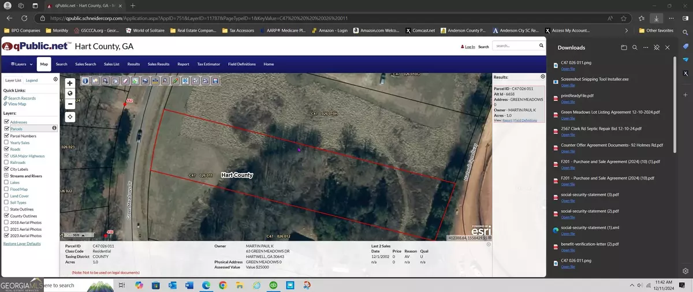
Task: Select the pencil draw tool on map toolbar
Action: (x=175, y=81)
